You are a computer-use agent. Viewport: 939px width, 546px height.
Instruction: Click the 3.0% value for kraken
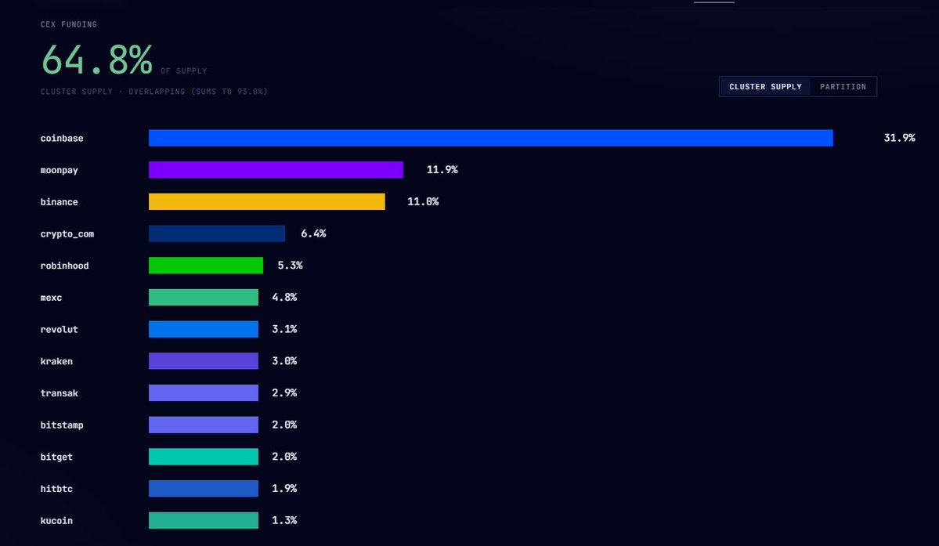(x=284, y=360)
